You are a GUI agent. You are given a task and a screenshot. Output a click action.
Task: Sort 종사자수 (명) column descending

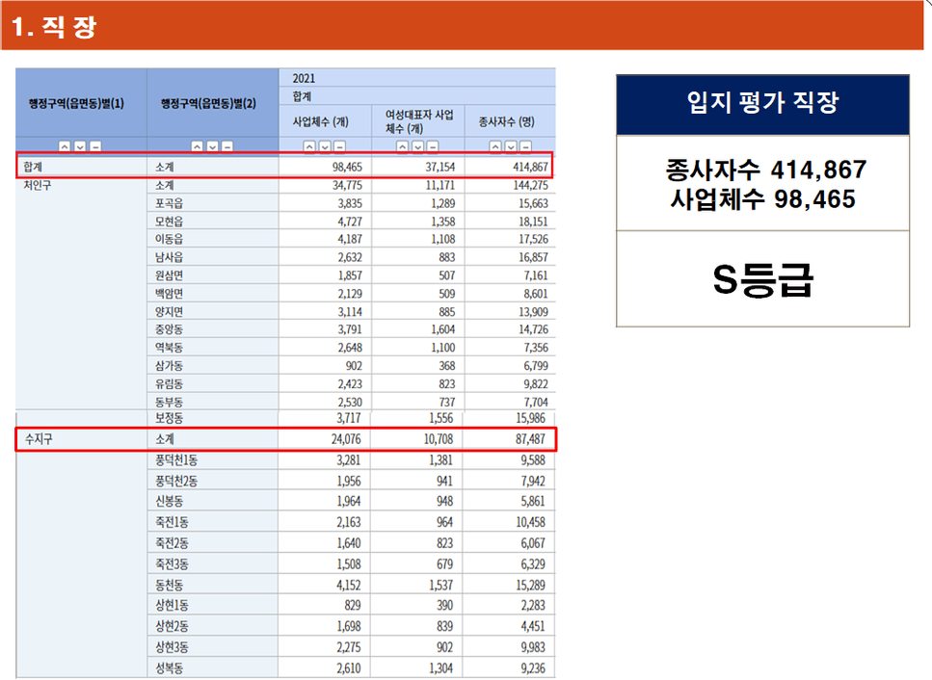click(511, 145)
